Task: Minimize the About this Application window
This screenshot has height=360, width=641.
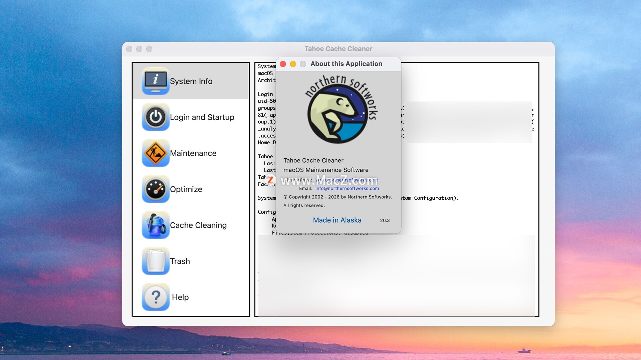Action: 293,64
